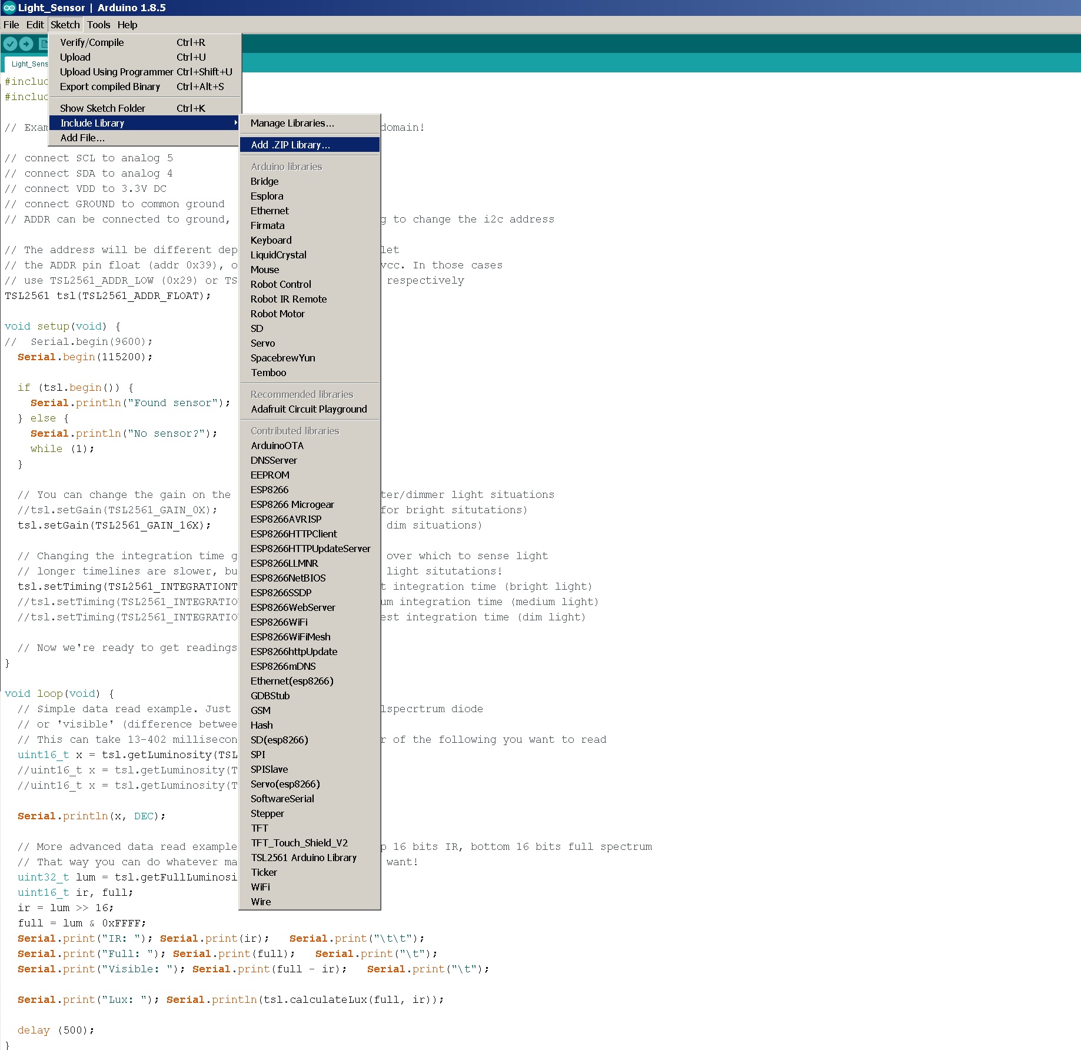Image resolution: width=1081 pixels, height=1050 pixels.
Task: Select the Light_Sensor sketch tab
Action: pyautogui.click(x=26, y=64)
